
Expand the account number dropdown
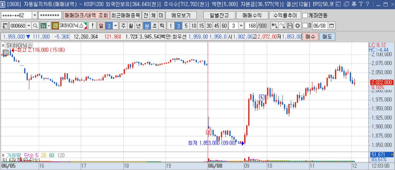tap(35, 16)
